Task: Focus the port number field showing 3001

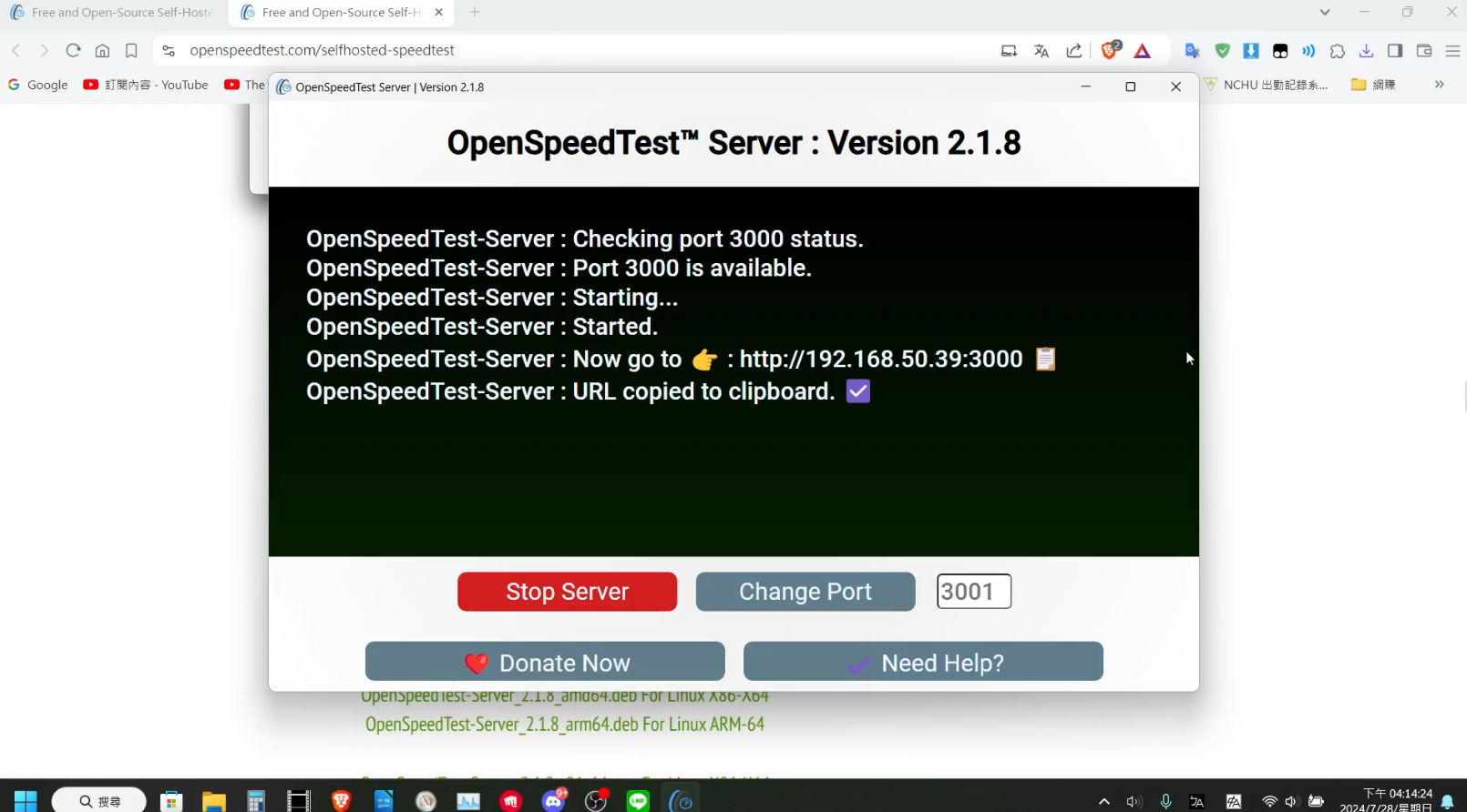Action: (x=974, y=592)
